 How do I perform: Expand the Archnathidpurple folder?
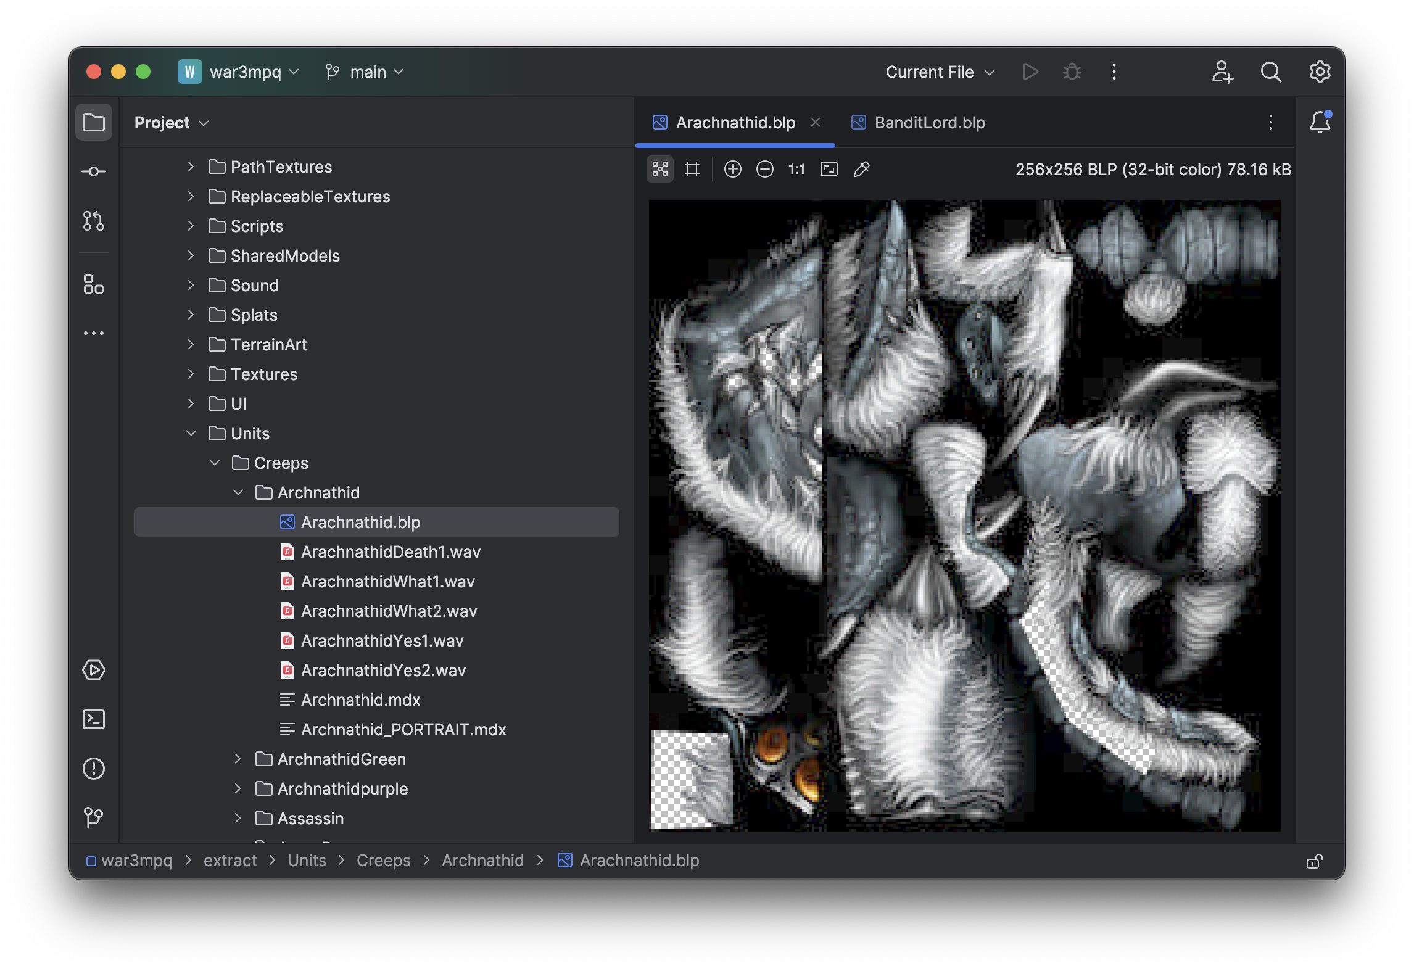[238, 788]
